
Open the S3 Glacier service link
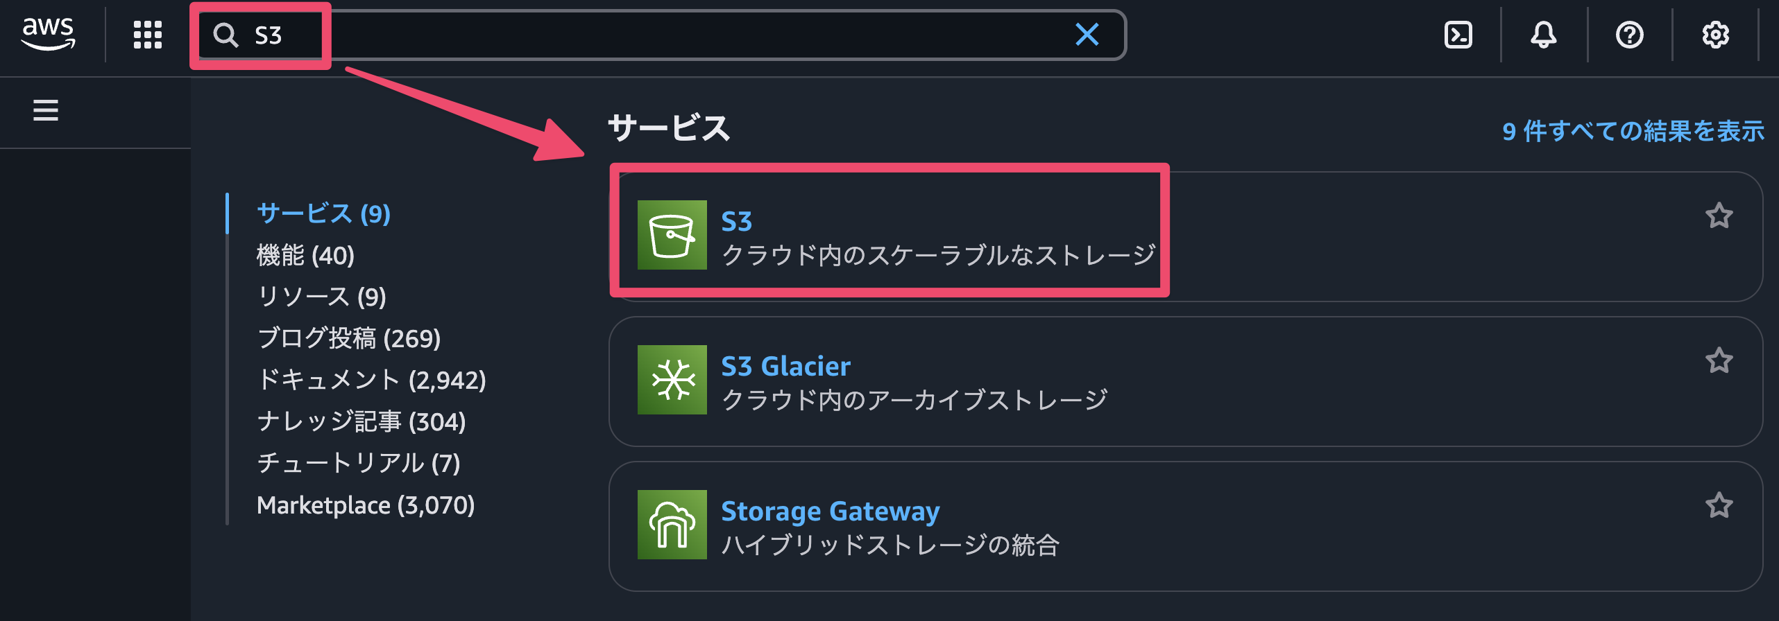(x=785, y=366)
